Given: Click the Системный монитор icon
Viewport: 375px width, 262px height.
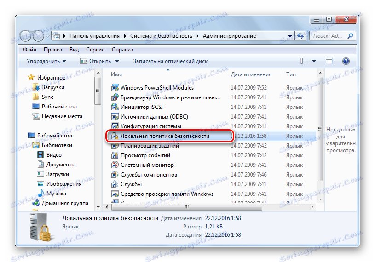Looking at the screenshot, I should click(115, 165).
